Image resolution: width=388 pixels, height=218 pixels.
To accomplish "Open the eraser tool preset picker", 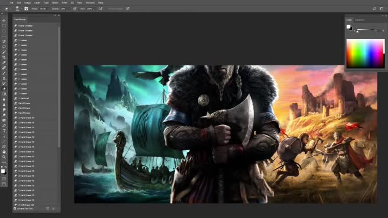I will click(7, 9).
